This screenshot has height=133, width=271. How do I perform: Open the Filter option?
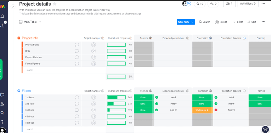tap(238, 22)
